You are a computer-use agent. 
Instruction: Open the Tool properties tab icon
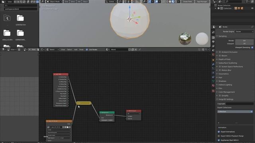coord(213,32)
